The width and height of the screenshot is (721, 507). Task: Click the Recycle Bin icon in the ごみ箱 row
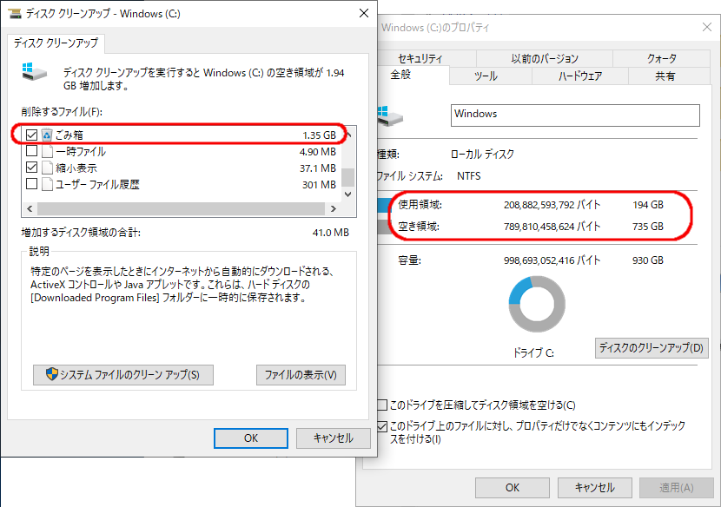[46, 135]
